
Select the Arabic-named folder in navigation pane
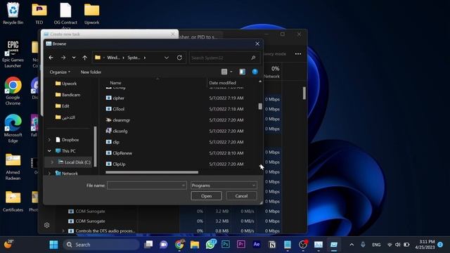(65, 117)
